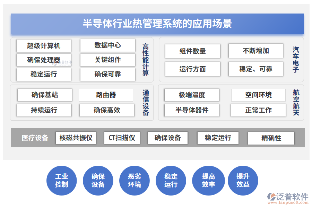Select the CT扫描仪 element
Image resolution: width=312 pixels, height=208 pixels.
[122, 138]
